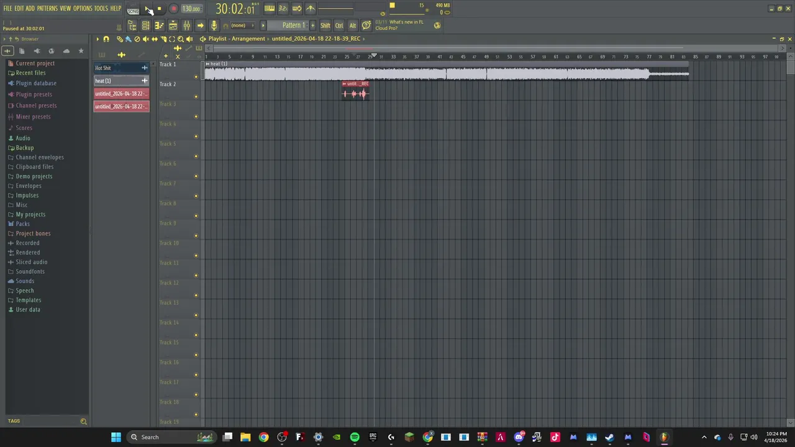Open the Piano roll from toolbar

pos(159,25)
